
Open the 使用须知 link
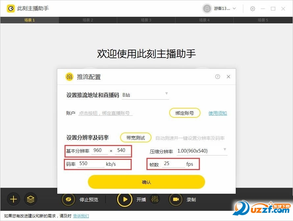218,113
